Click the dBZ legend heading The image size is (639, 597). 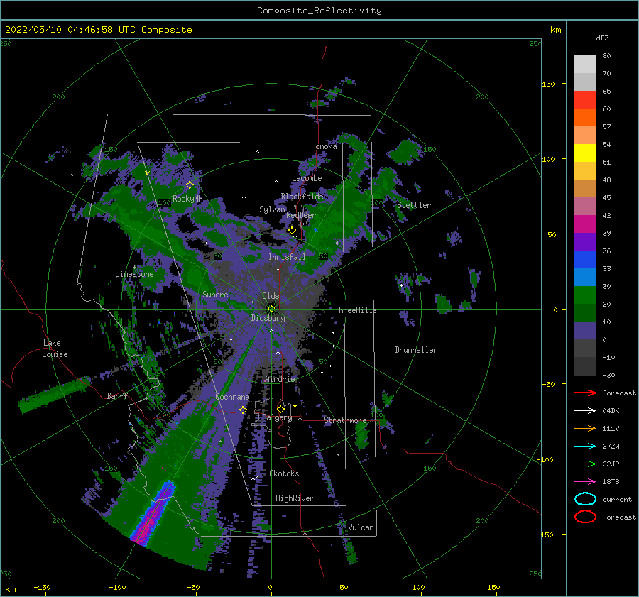pyautogui.click(x=602, y=38)
